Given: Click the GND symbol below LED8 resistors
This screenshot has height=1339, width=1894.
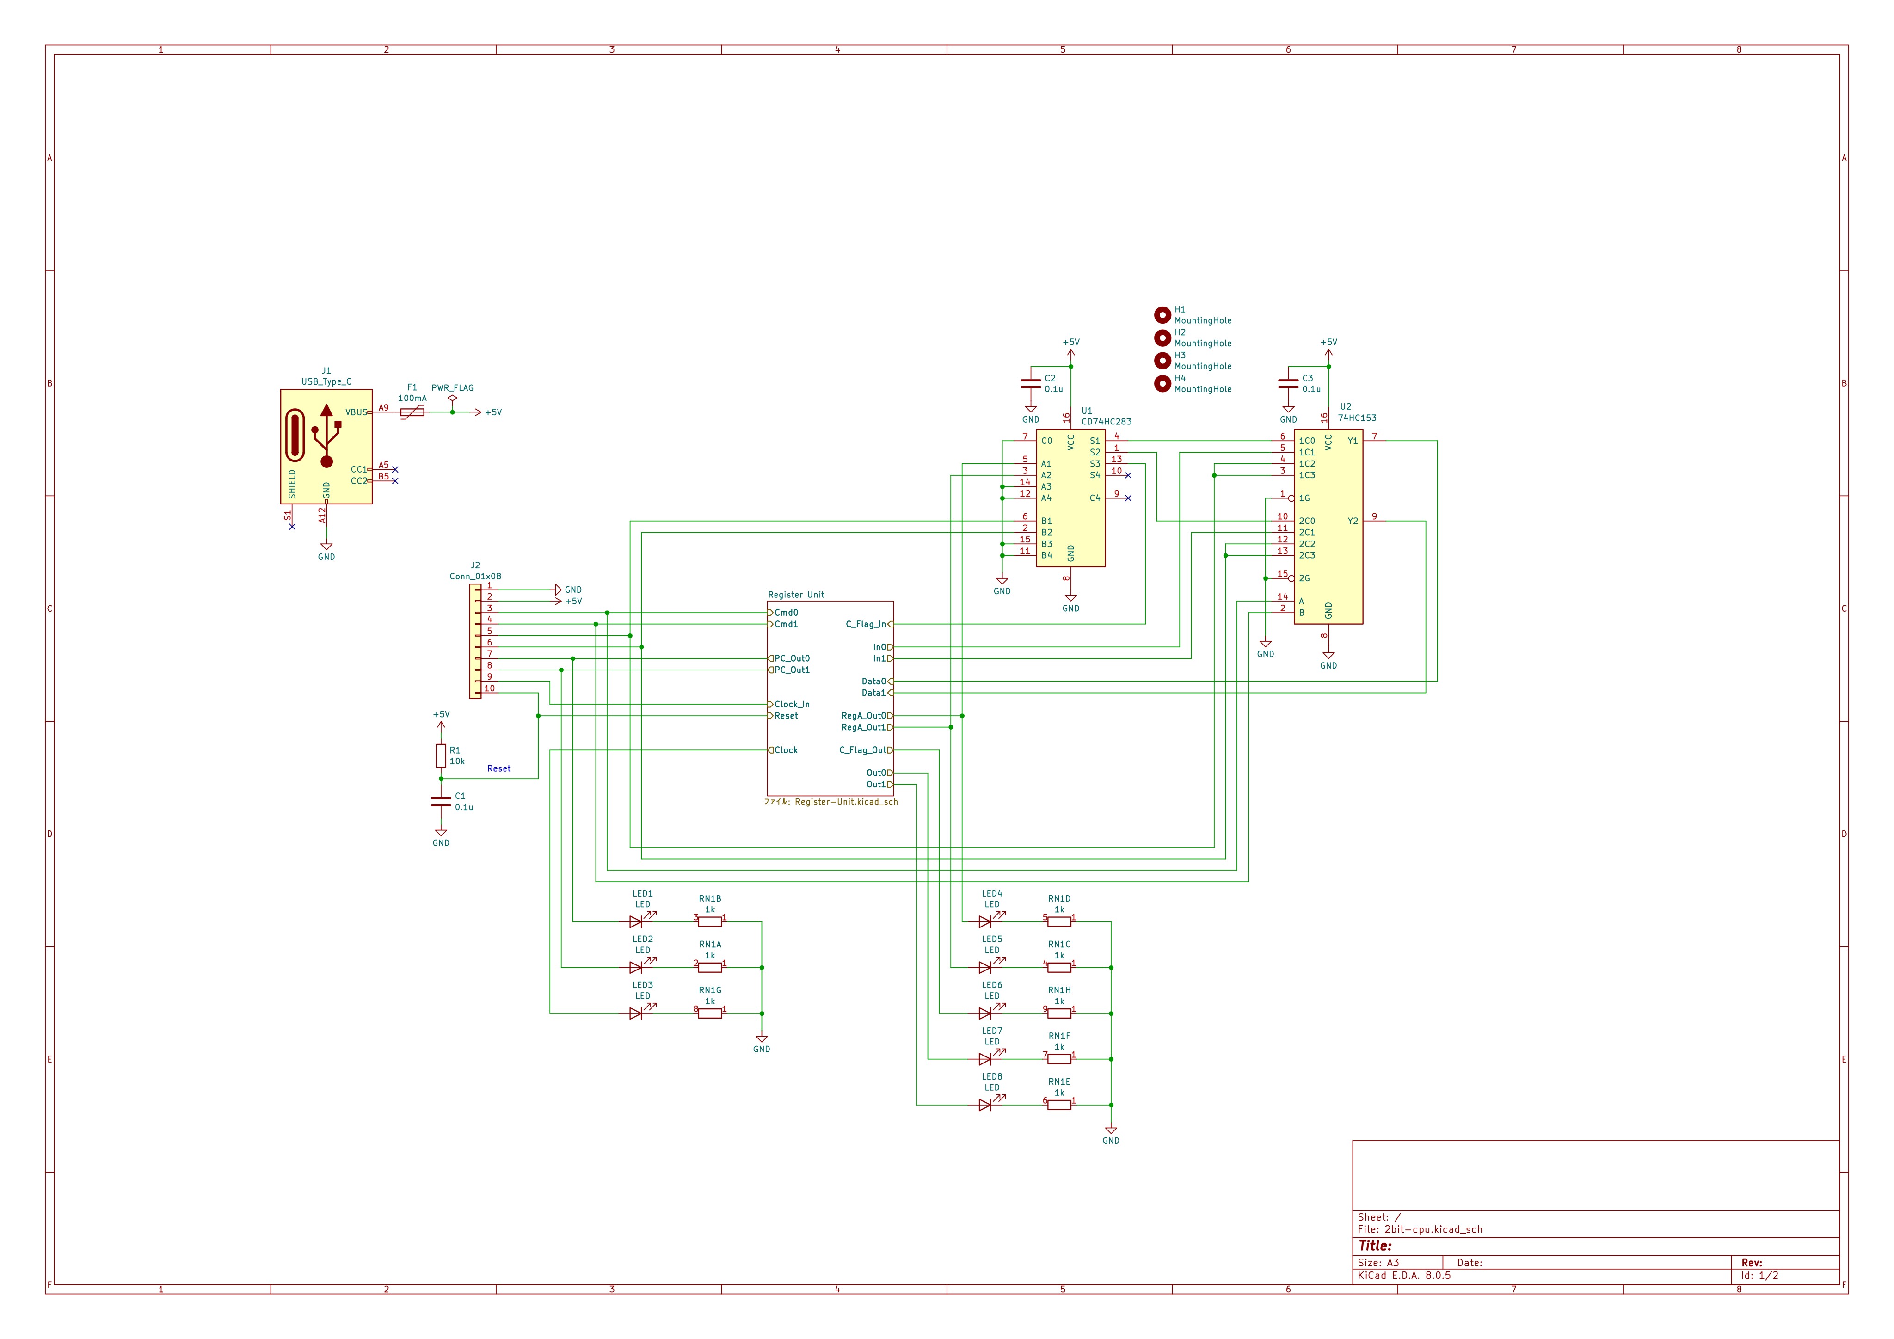Looking at the screenshot, I should (x=1111, y=1135).
